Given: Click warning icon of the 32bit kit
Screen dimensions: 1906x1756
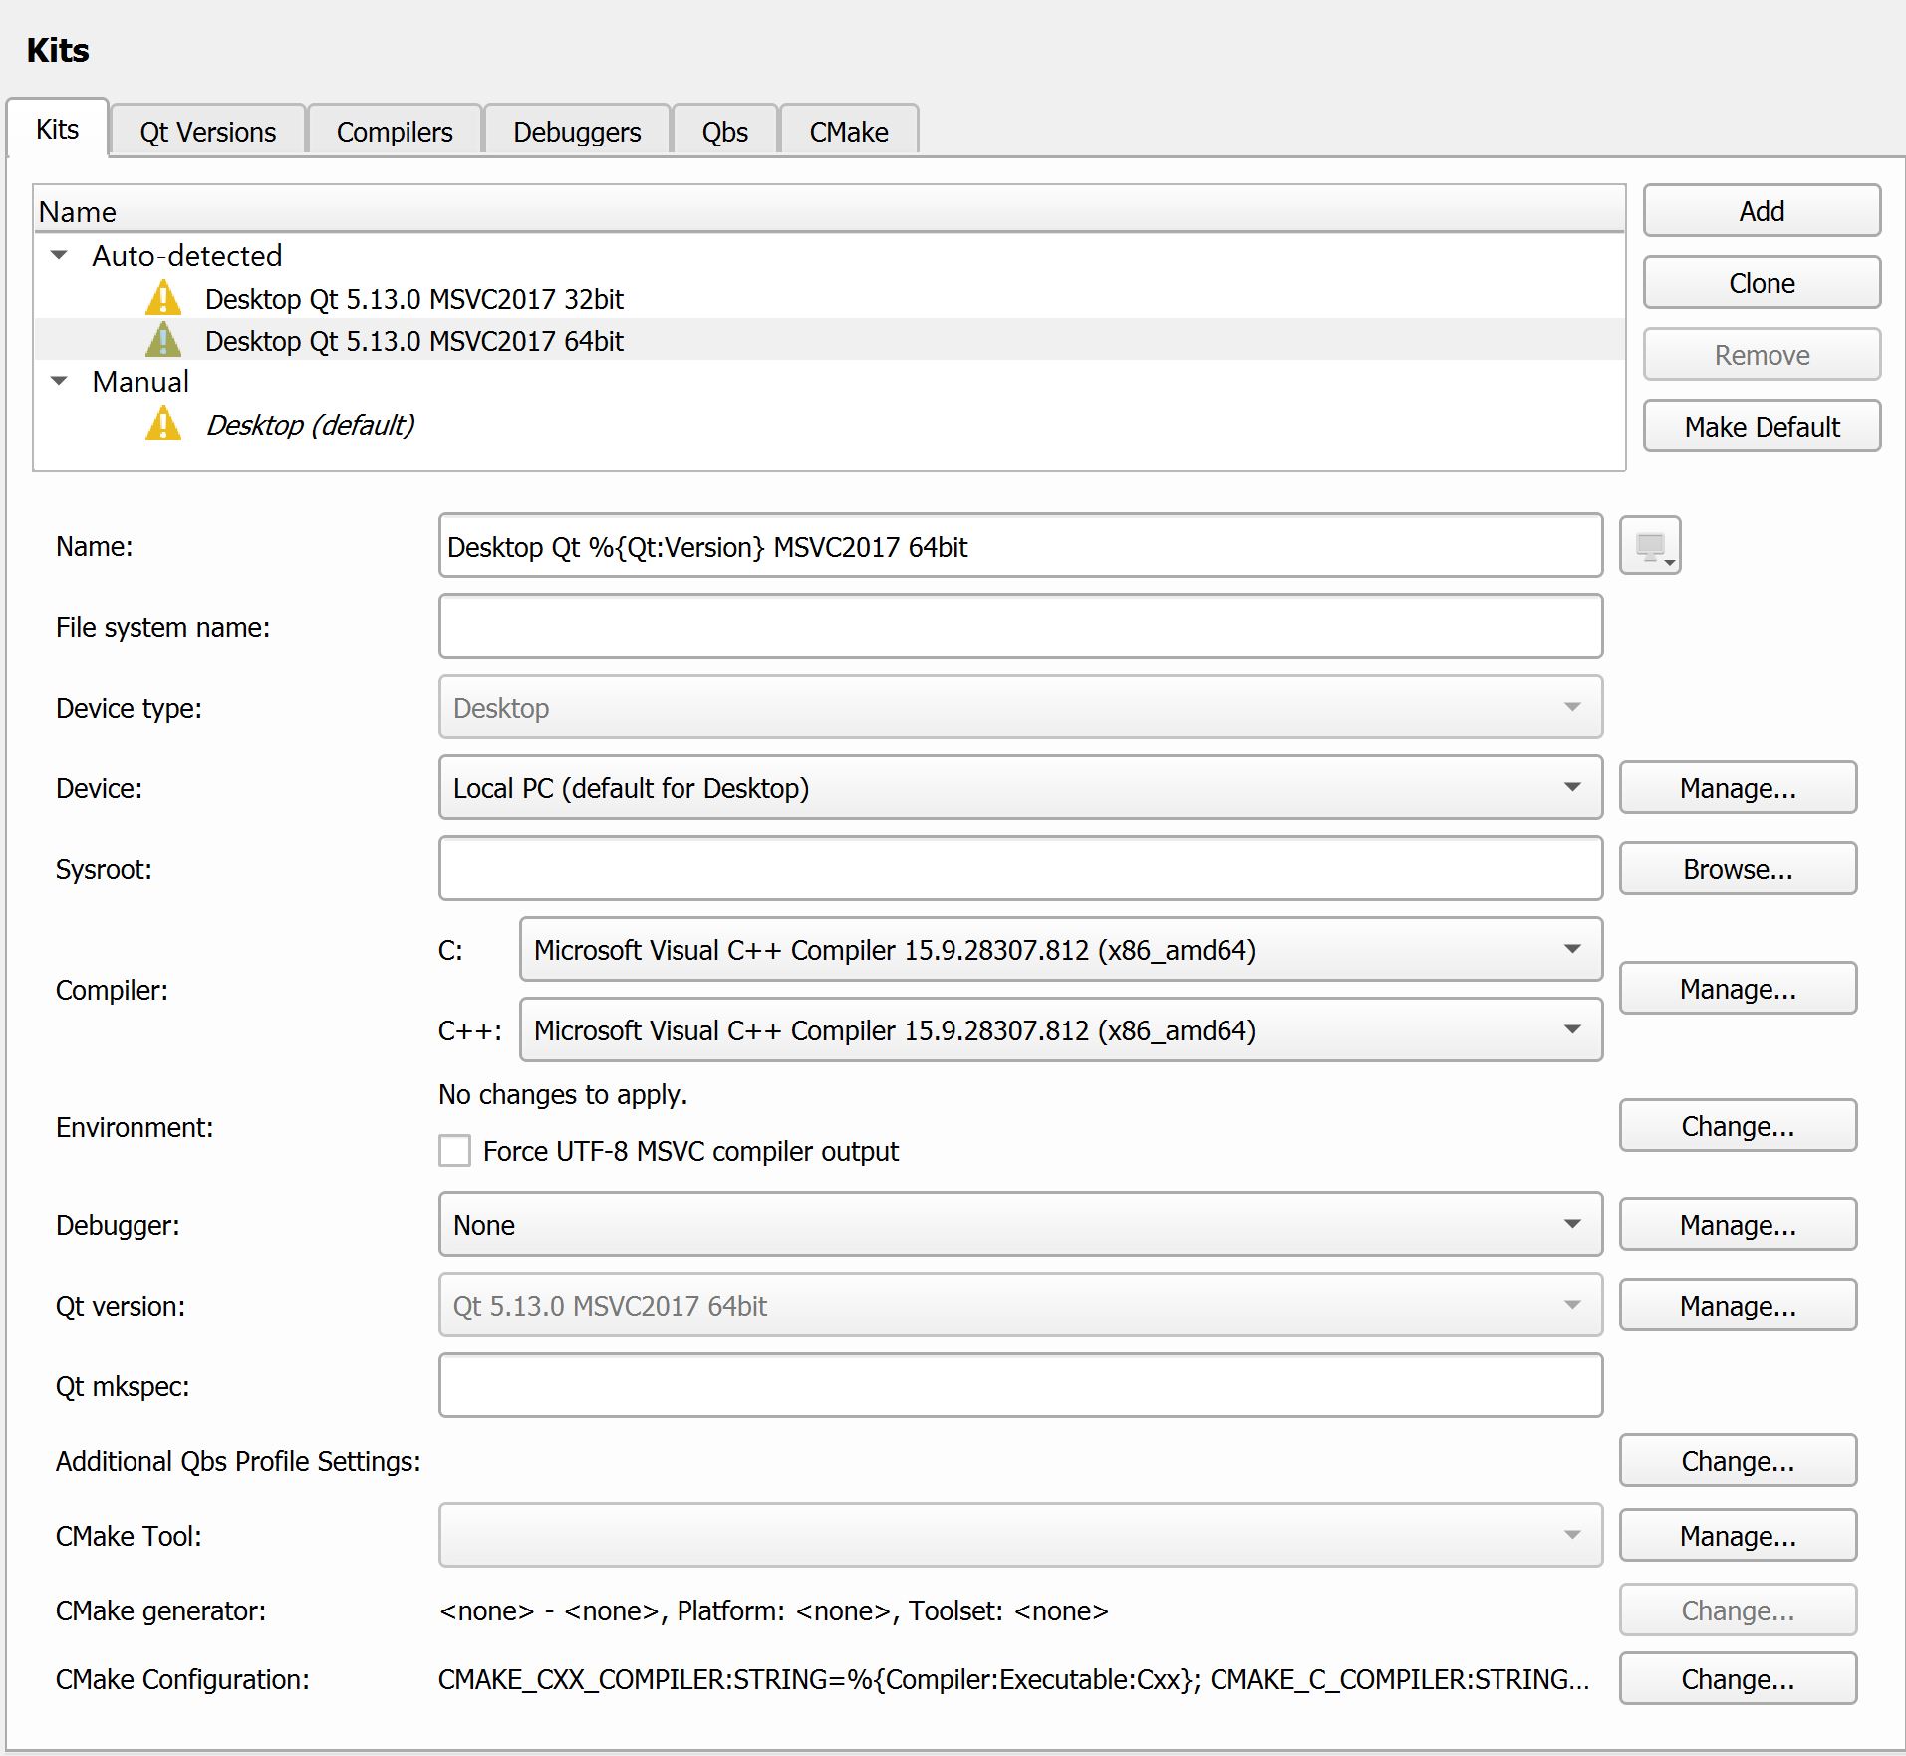Looking at the screenshot, I should [163, 298].
